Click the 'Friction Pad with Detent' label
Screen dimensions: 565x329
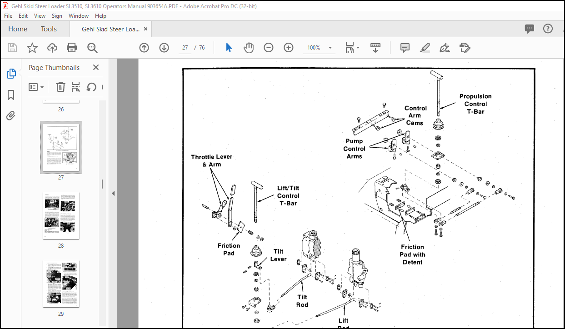412,254
